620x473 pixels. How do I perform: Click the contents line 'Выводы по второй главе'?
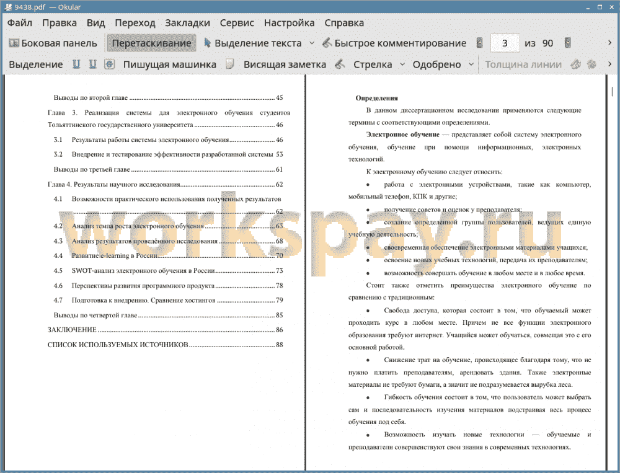click(169, 98)
